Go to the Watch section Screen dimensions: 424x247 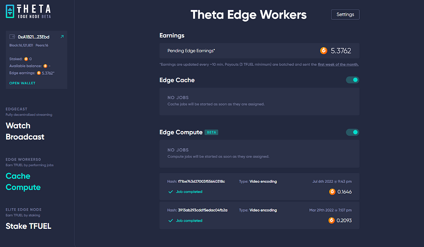18,126
